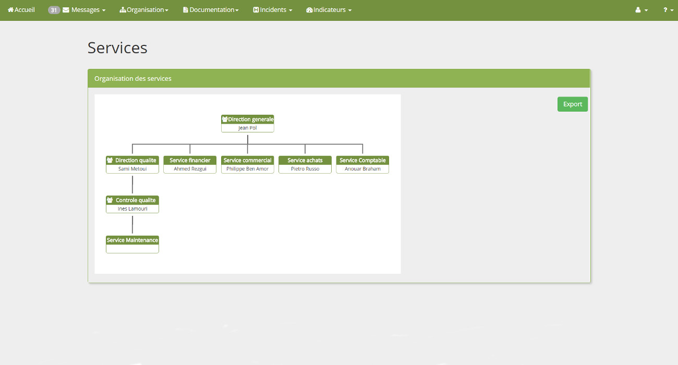Expand the Indicateurs dropdown menu
The height and width of the screenshot is (365, 678).
332,10
